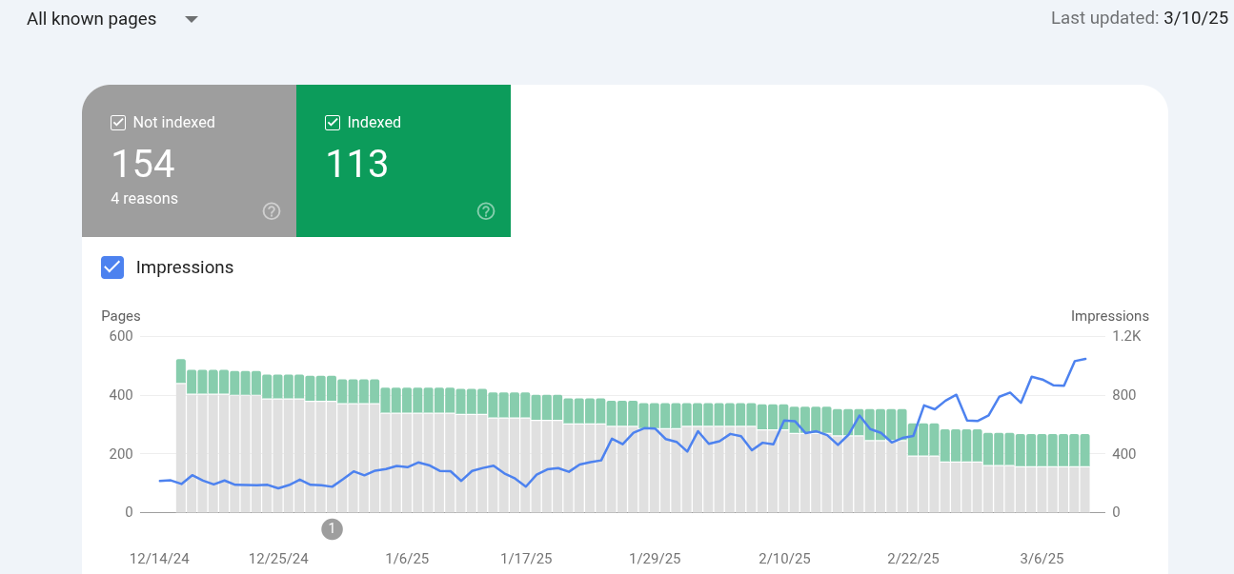1234x574 pixels.
Task: Click the 1/17/25 date label
Action: (526, 559)
